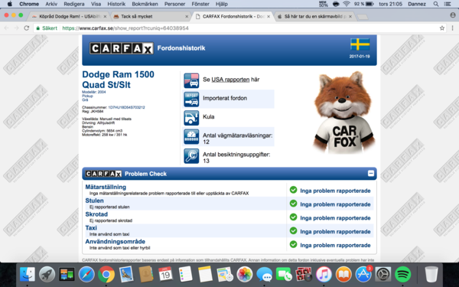Click the date 2017-01-19 under the flag
Viewport: 459px width, 287px height.
(x=360, y=56)
